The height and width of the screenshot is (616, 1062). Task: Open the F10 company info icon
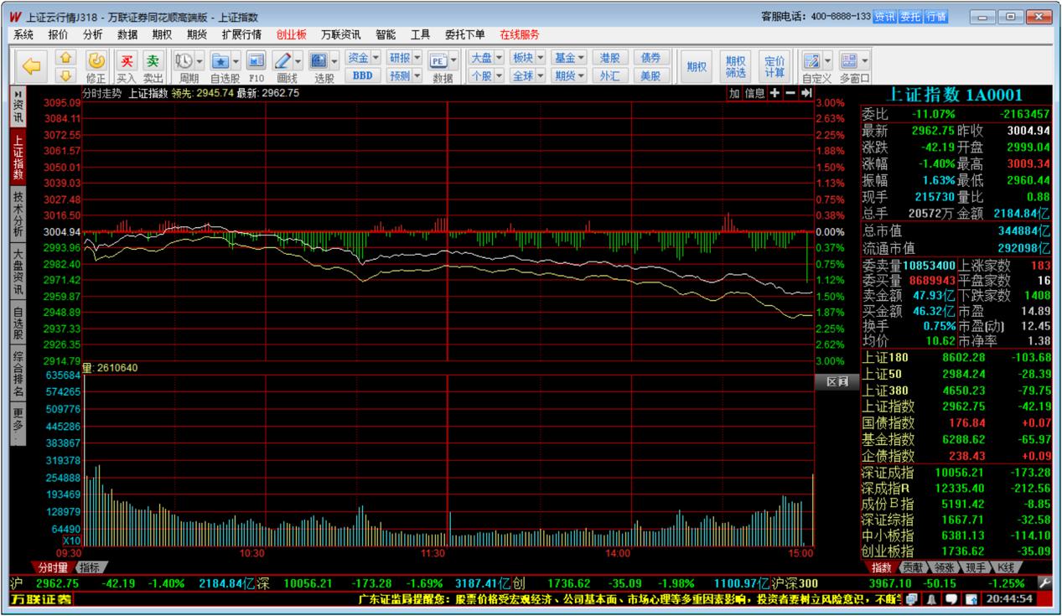(256, 62)
